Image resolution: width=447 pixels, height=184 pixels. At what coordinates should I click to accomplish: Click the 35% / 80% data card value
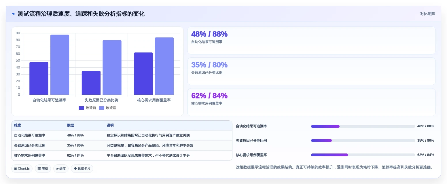click(x=209, y=65)
